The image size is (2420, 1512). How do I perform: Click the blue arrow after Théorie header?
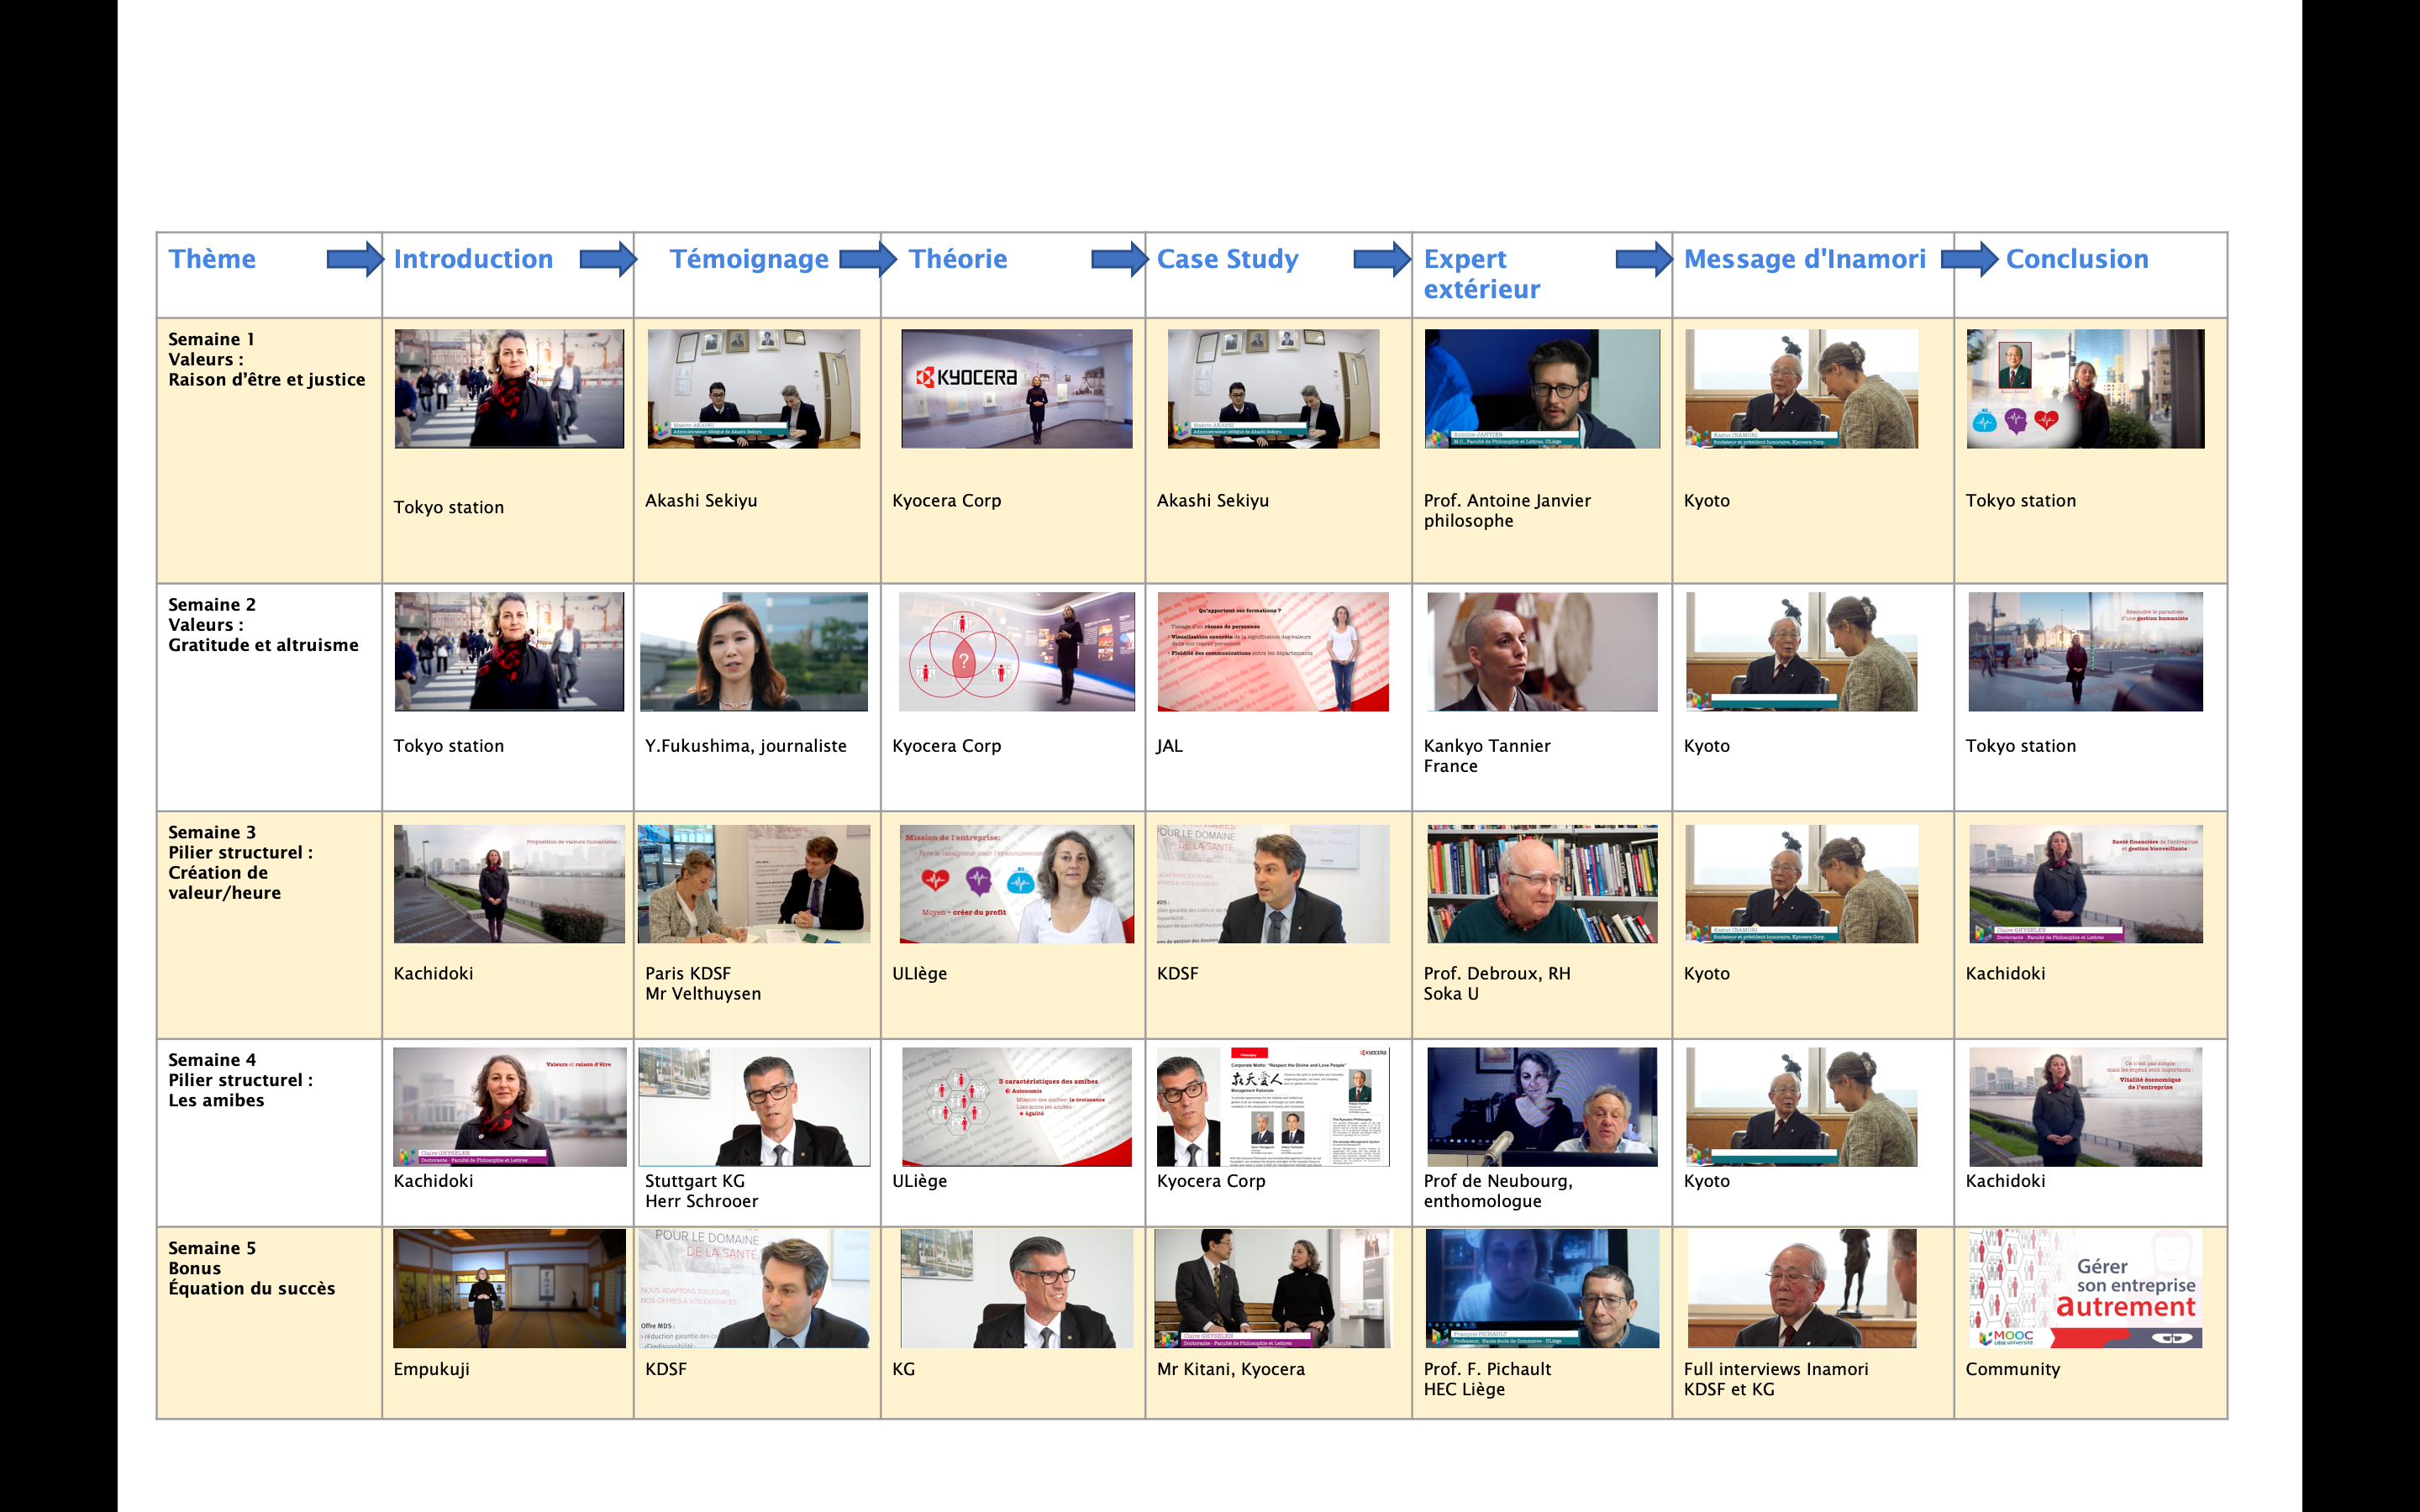tap(1118, 259)
